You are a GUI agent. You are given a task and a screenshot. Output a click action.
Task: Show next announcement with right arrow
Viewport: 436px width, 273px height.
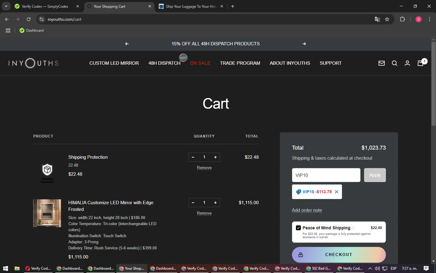[304, 44]
